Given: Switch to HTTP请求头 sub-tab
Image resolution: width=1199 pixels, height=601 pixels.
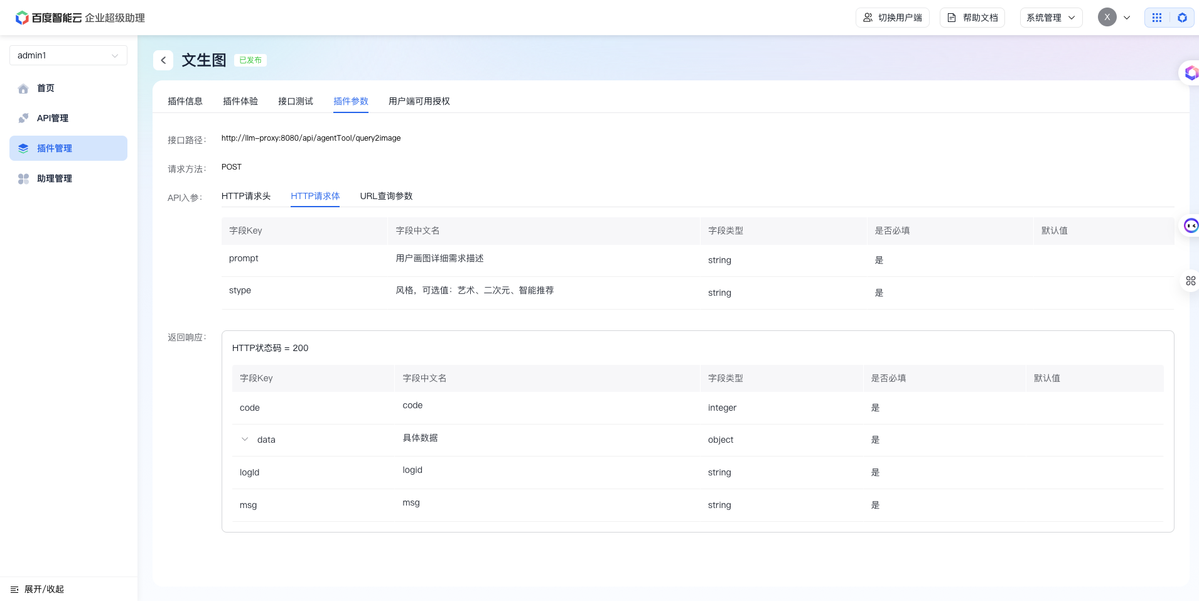Looking at the screenshot, I should pyautogui.click(x=246, y=196).
